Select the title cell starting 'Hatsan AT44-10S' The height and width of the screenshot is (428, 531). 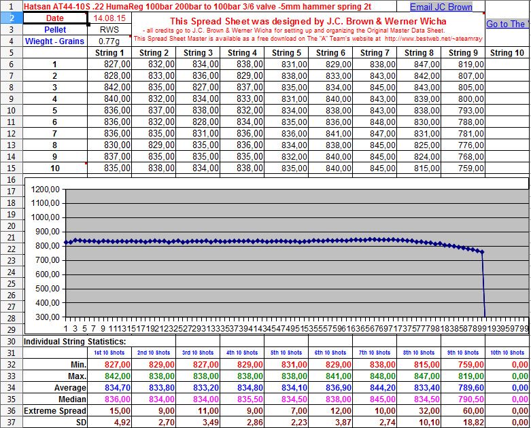pyautogui.click(x=209, y=6)
